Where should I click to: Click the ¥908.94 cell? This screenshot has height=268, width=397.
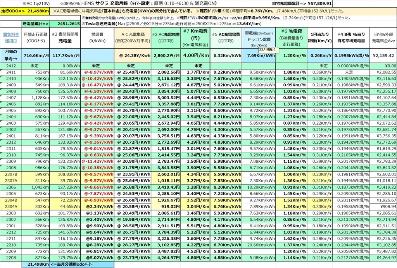[x=383, y=206]
